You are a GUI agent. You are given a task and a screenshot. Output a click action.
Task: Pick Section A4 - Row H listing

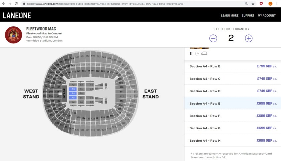232,141
